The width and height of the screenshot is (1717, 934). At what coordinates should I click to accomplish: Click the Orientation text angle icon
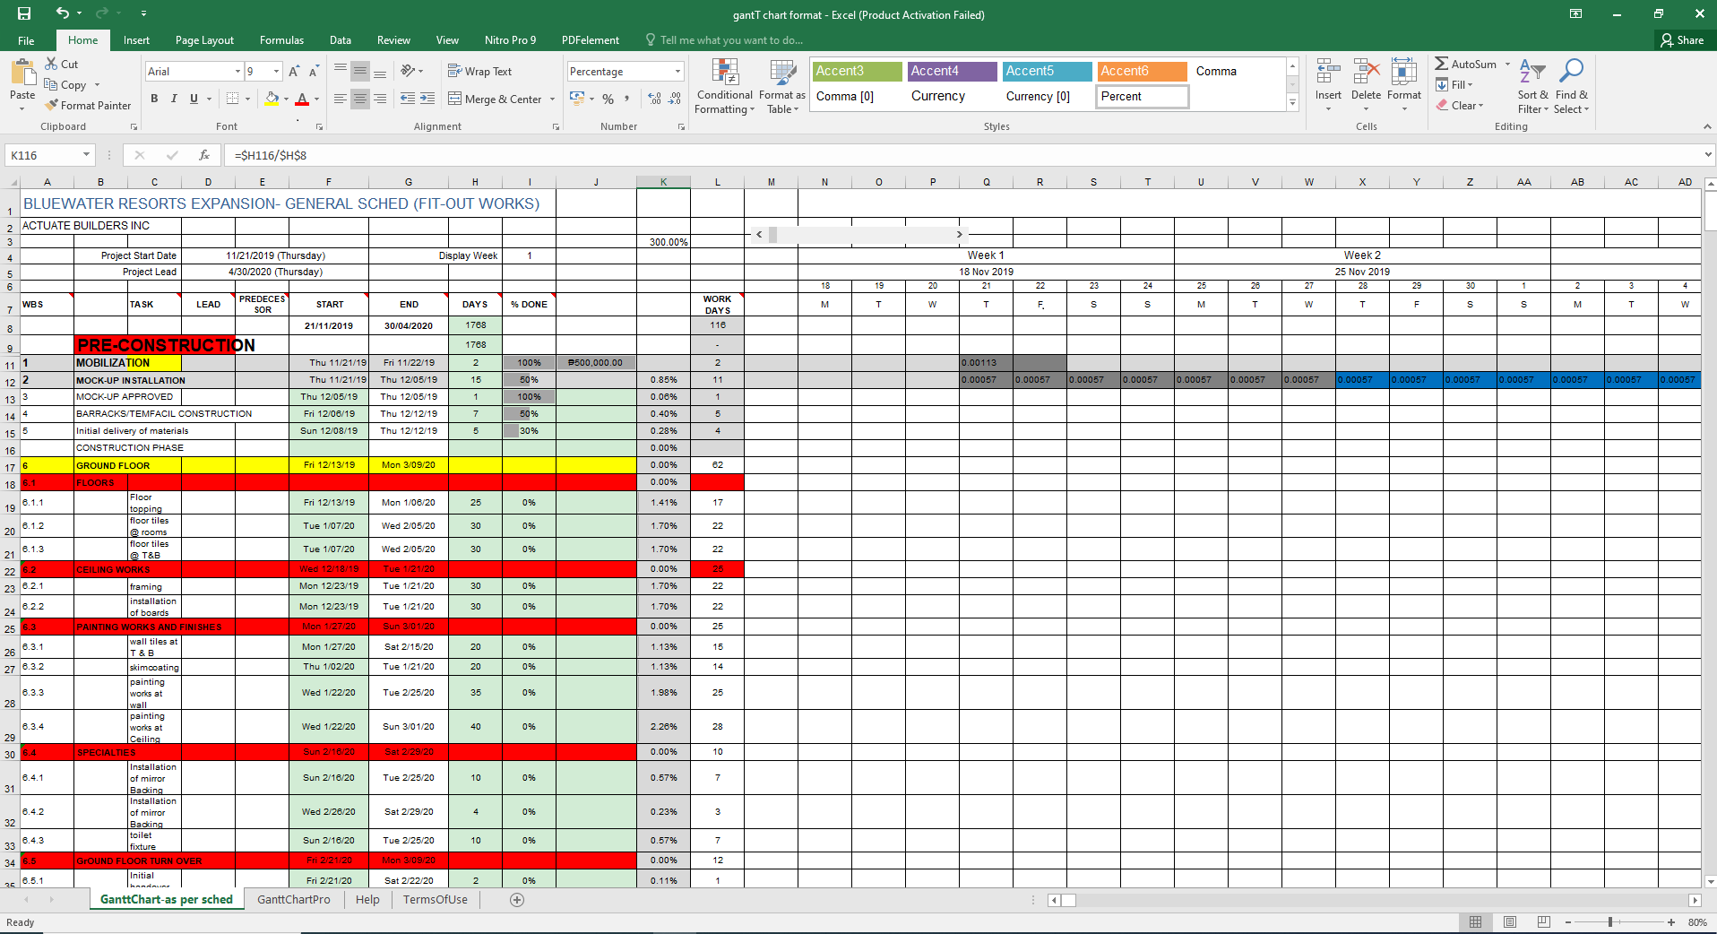point(408,72)
